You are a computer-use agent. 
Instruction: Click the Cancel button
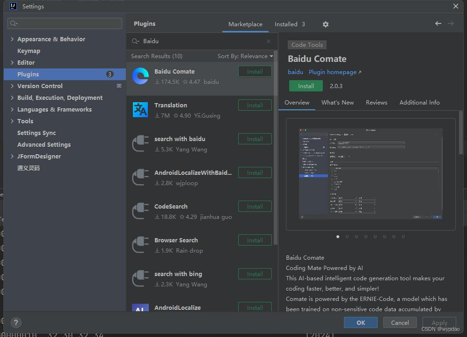point(400,322)
